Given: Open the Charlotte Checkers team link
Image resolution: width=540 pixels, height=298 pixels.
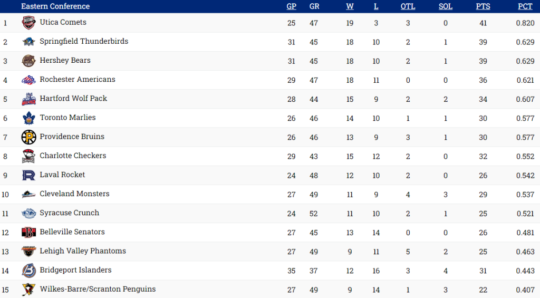Looking at the screenshot, I should (73, 156).
